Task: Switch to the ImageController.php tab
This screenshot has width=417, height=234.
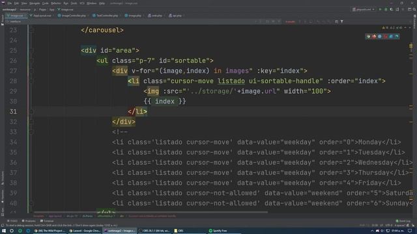Action: [72, 16]
